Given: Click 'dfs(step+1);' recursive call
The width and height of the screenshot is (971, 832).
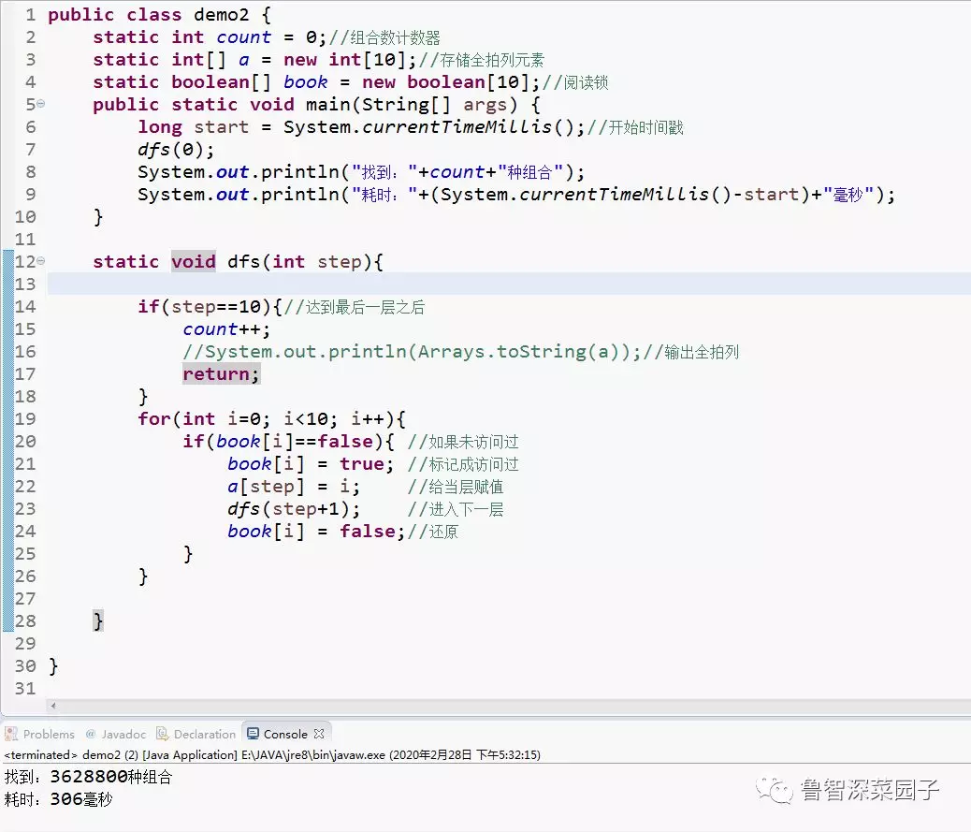Looking at the screenshot, I should point(294,509).
